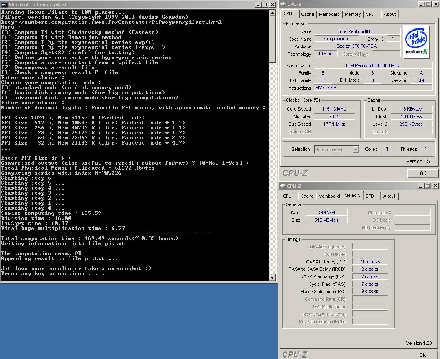Click the Brand ID value 2
This screenshot has width=440, height=359.
point(394,39)
